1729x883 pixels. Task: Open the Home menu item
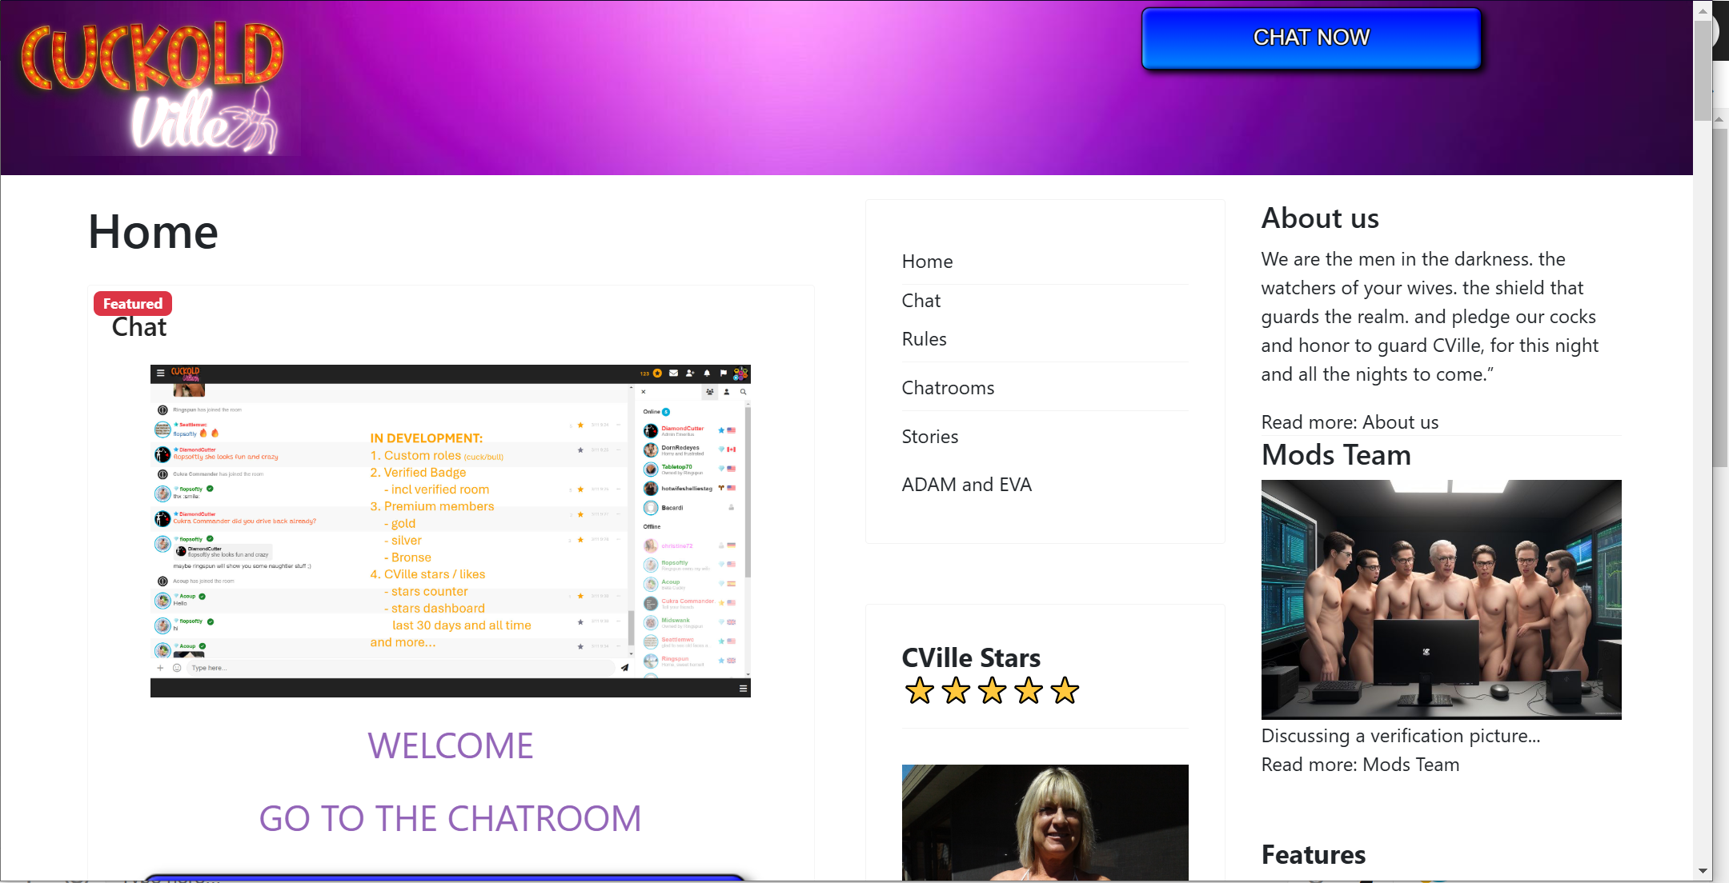click(927, 262)
